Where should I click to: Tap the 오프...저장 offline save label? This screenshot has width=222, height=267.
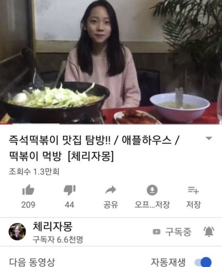click(152, 205)
